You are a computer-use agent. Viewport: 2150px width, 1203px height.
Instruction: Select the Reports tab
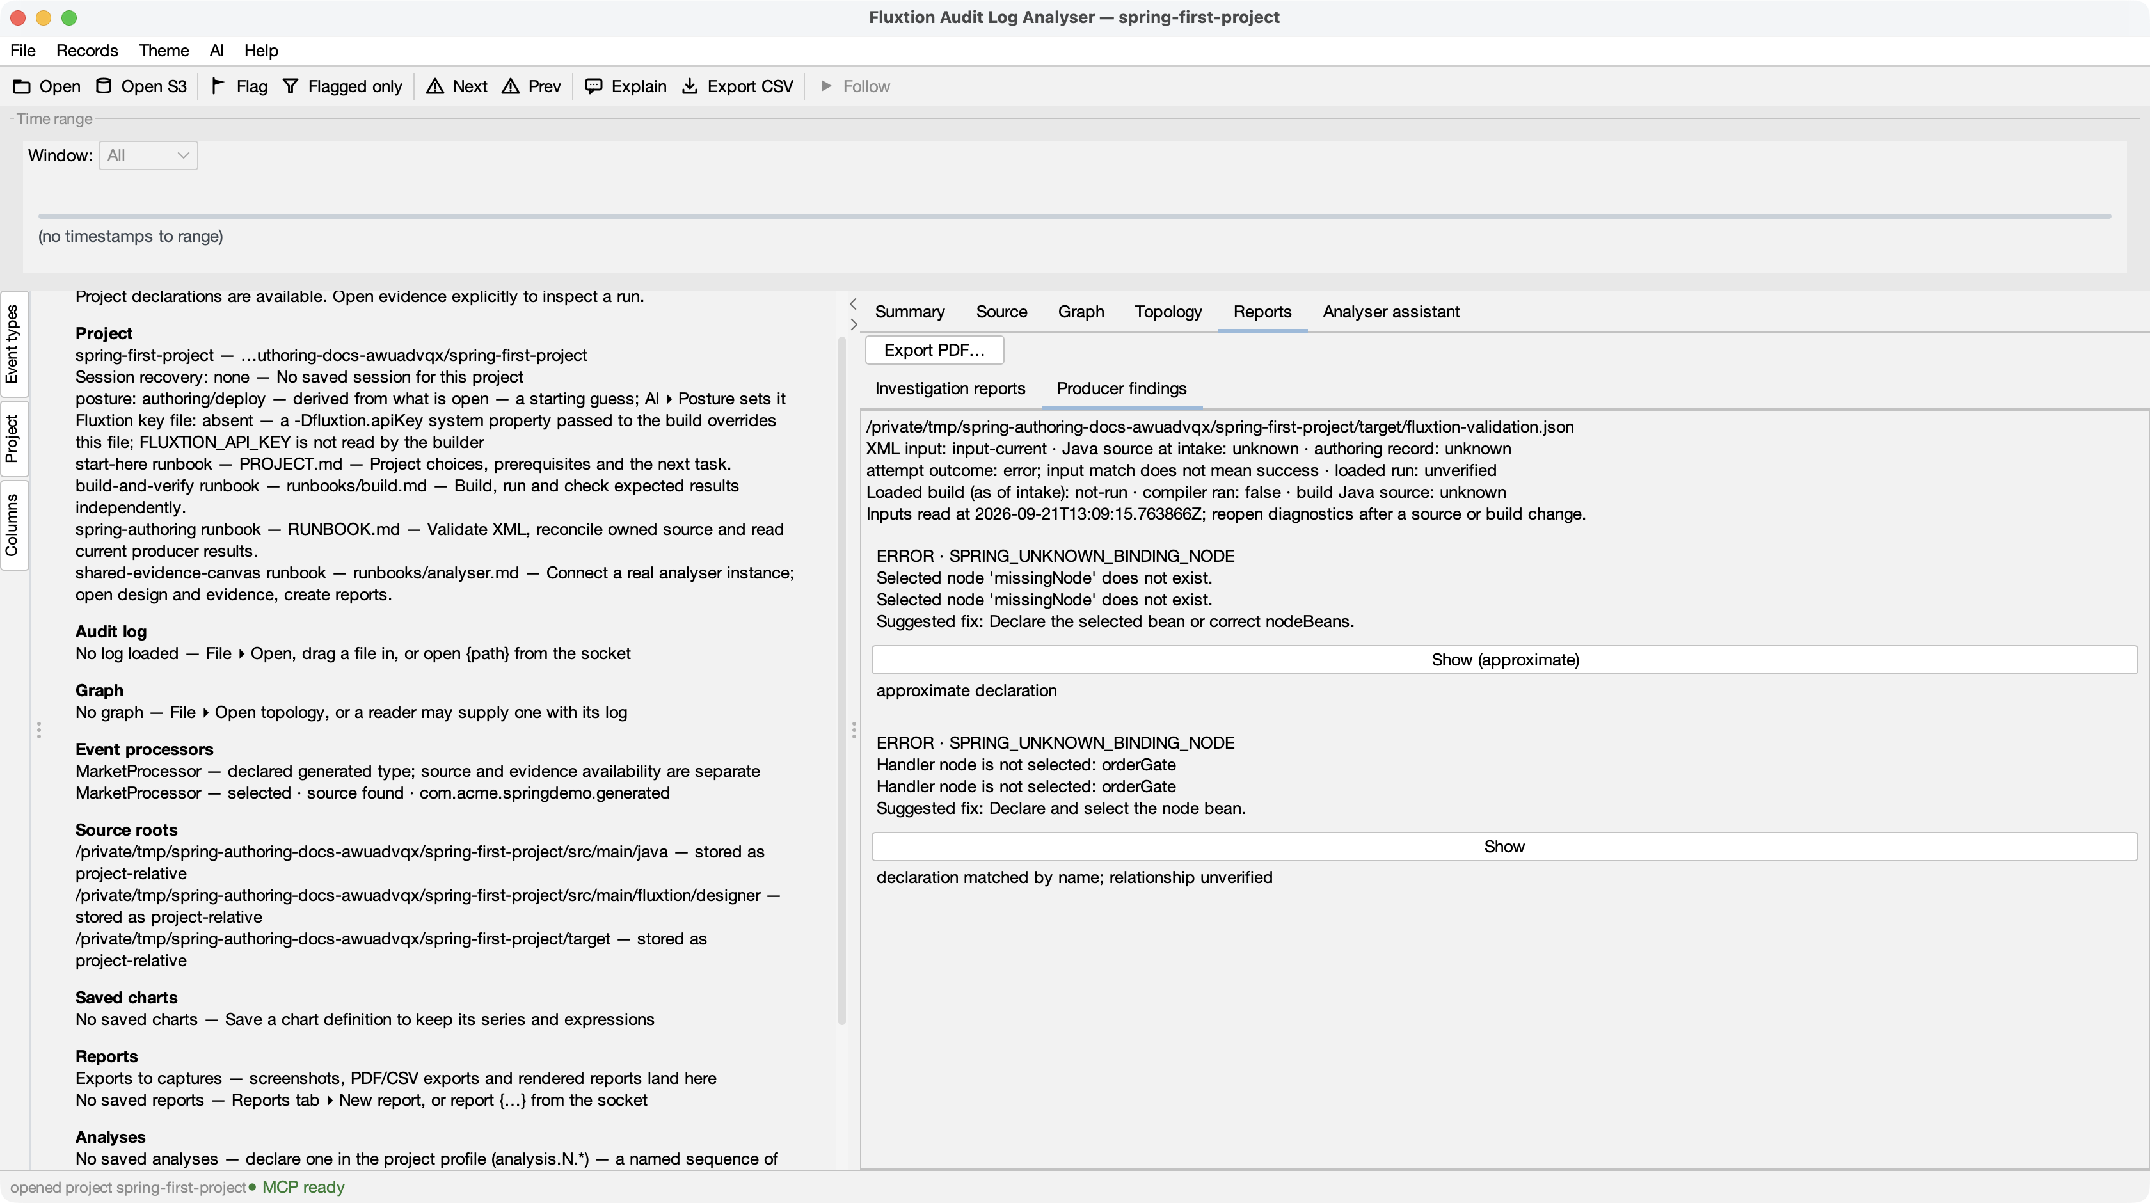(x=1261, y=312)
